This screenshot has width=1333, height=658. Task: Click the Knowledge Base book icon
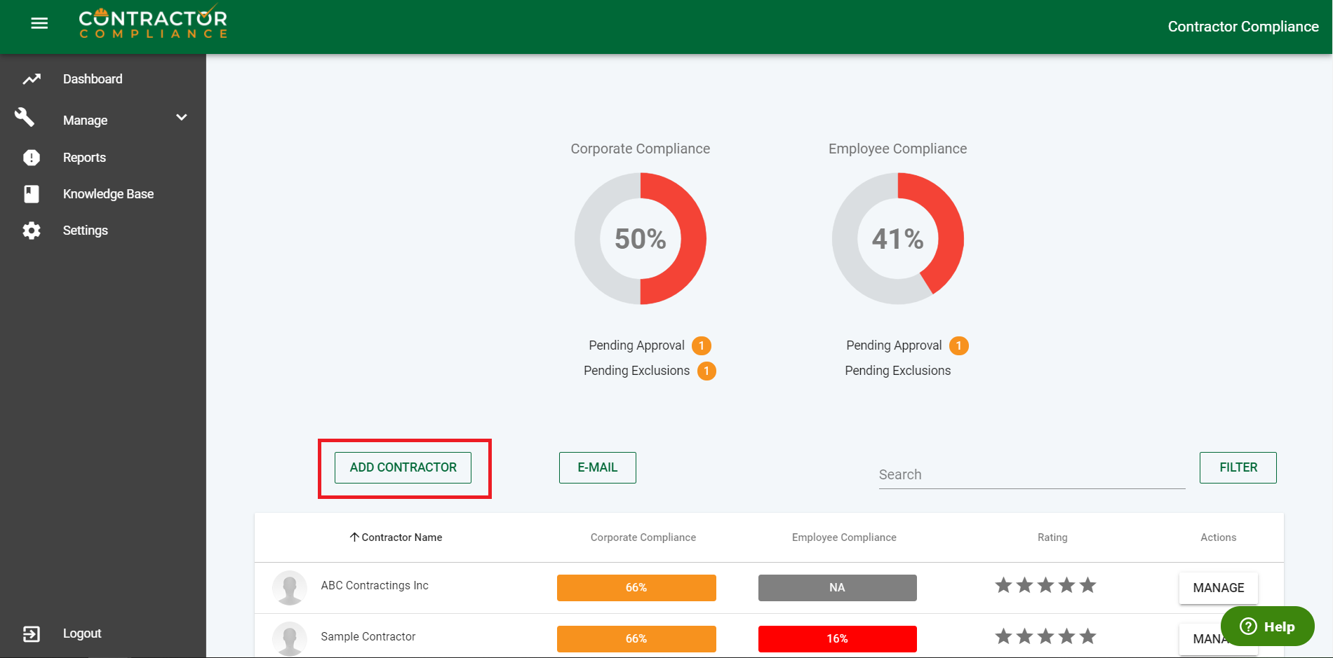[x=32, y=194]
